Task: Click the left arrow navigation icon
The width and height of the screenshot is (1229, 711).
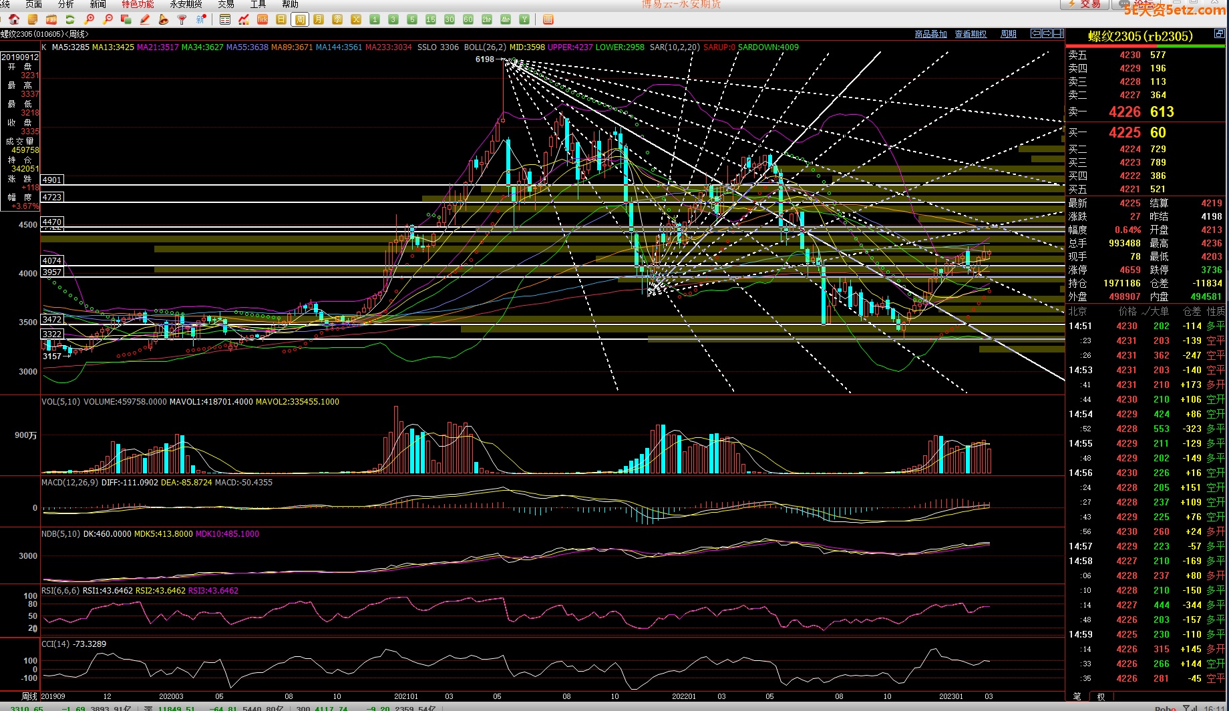Action: pyautogui.click(x=1036, y=33)
